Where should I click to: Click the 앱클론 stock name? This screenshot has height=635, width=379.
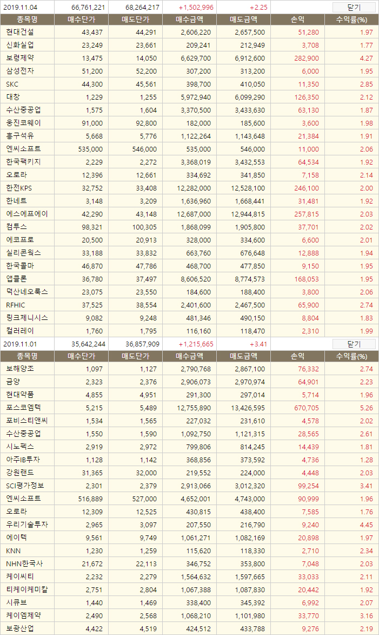point(17,279)
